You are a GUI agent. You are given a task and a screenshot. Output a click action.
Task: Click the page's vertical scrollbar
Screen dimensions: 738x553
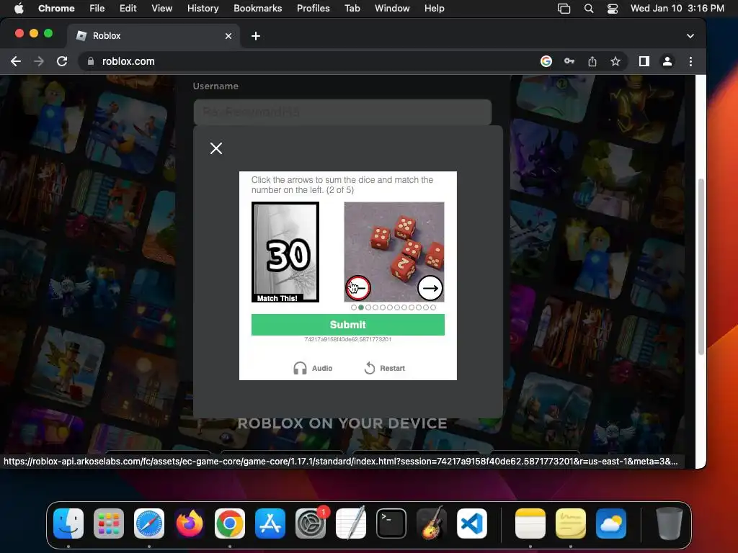(701, 266)
